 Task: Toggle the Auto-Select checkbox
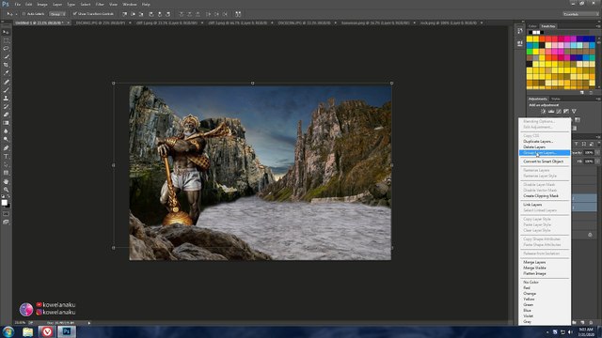24,14
